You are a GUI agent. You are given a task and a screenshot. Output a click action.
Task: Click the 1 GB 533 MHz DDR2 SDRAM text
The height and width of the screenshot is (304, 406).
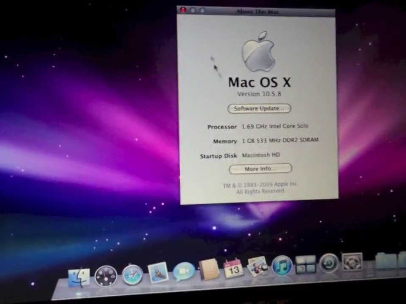coord(280,140)
